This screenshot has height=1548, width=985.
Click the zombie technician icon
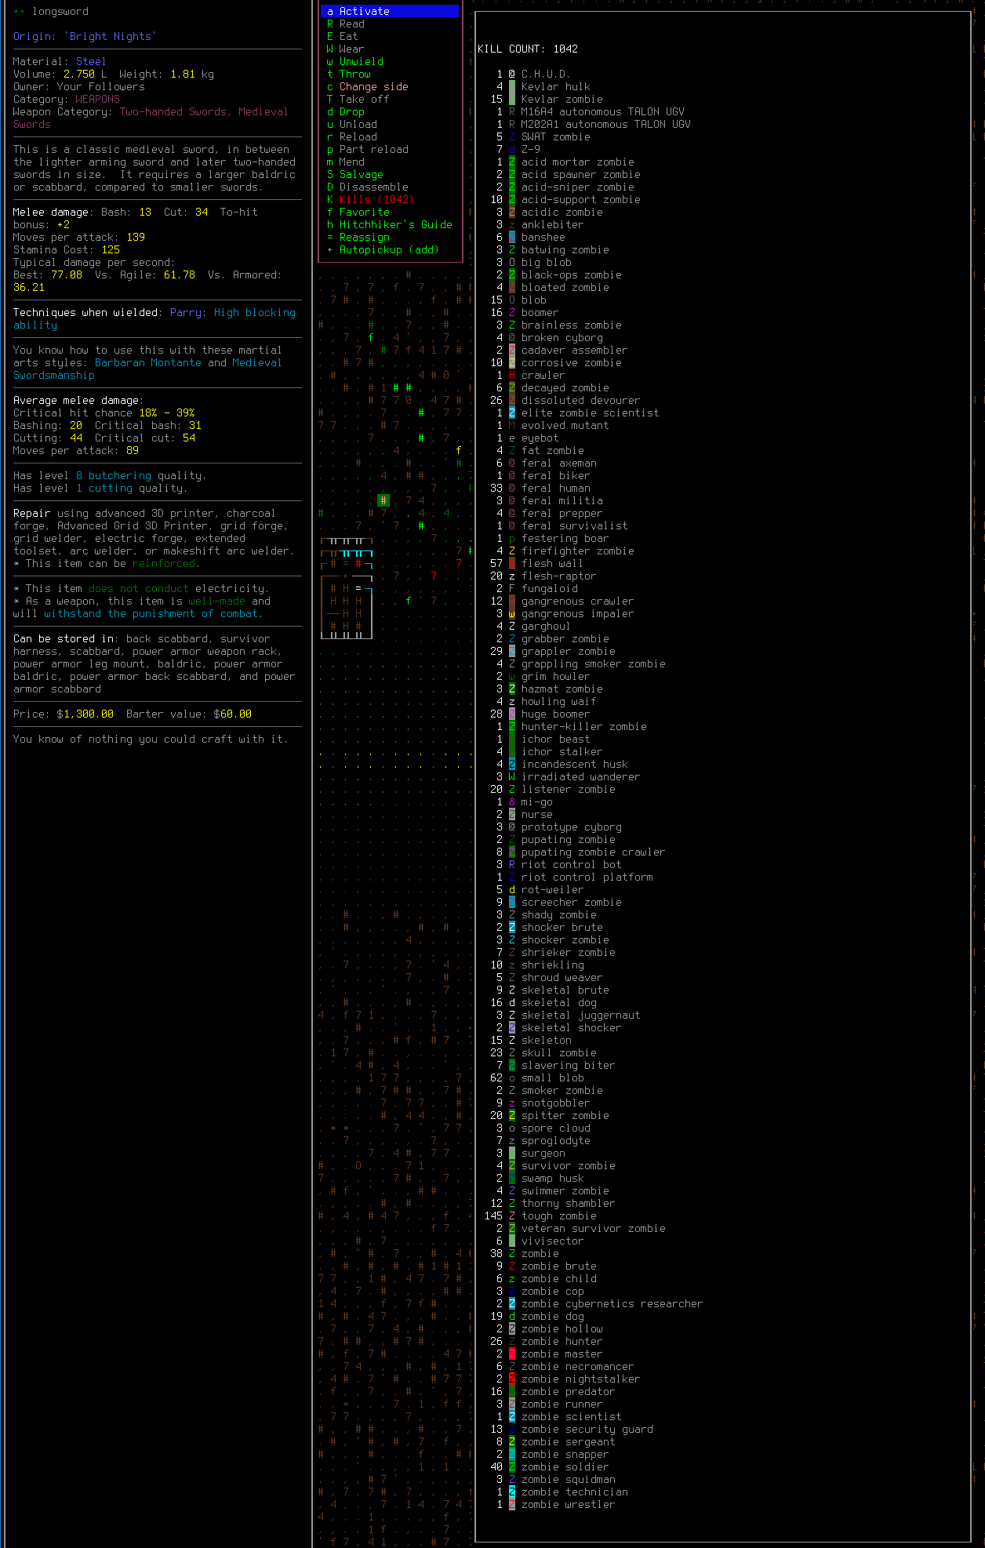(x=512, y=1492)
